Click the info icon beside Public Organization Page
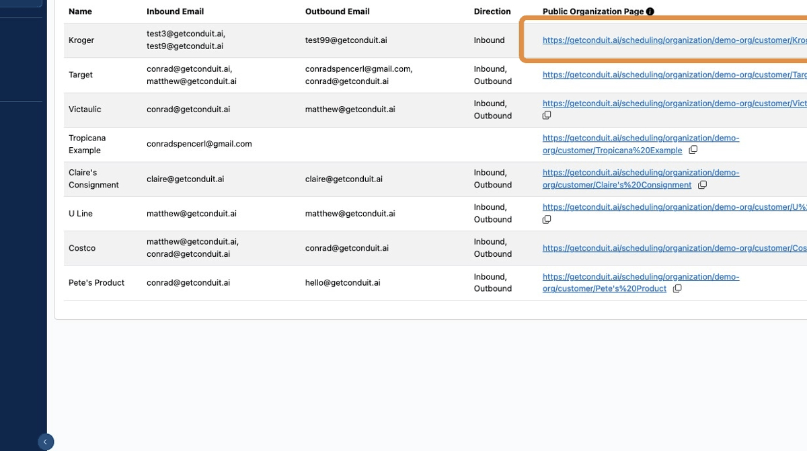The height and width of the screenshot is (451, 807). pos(650,11)
